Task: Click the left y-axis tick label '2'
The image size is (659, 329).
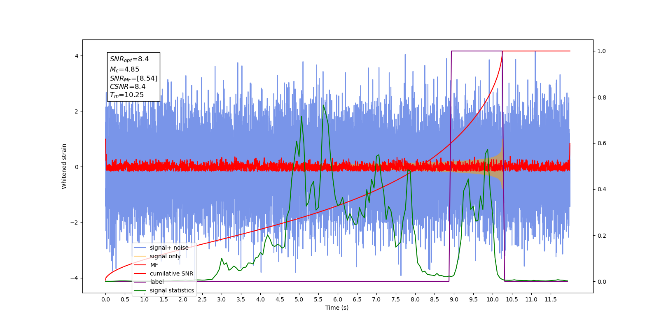Action: 77,111
